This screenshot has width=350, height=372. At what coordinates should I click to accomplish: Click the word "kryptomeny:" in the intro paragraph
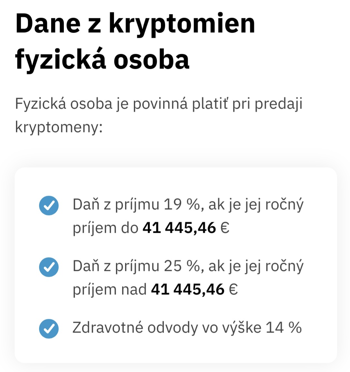[59, 127]
